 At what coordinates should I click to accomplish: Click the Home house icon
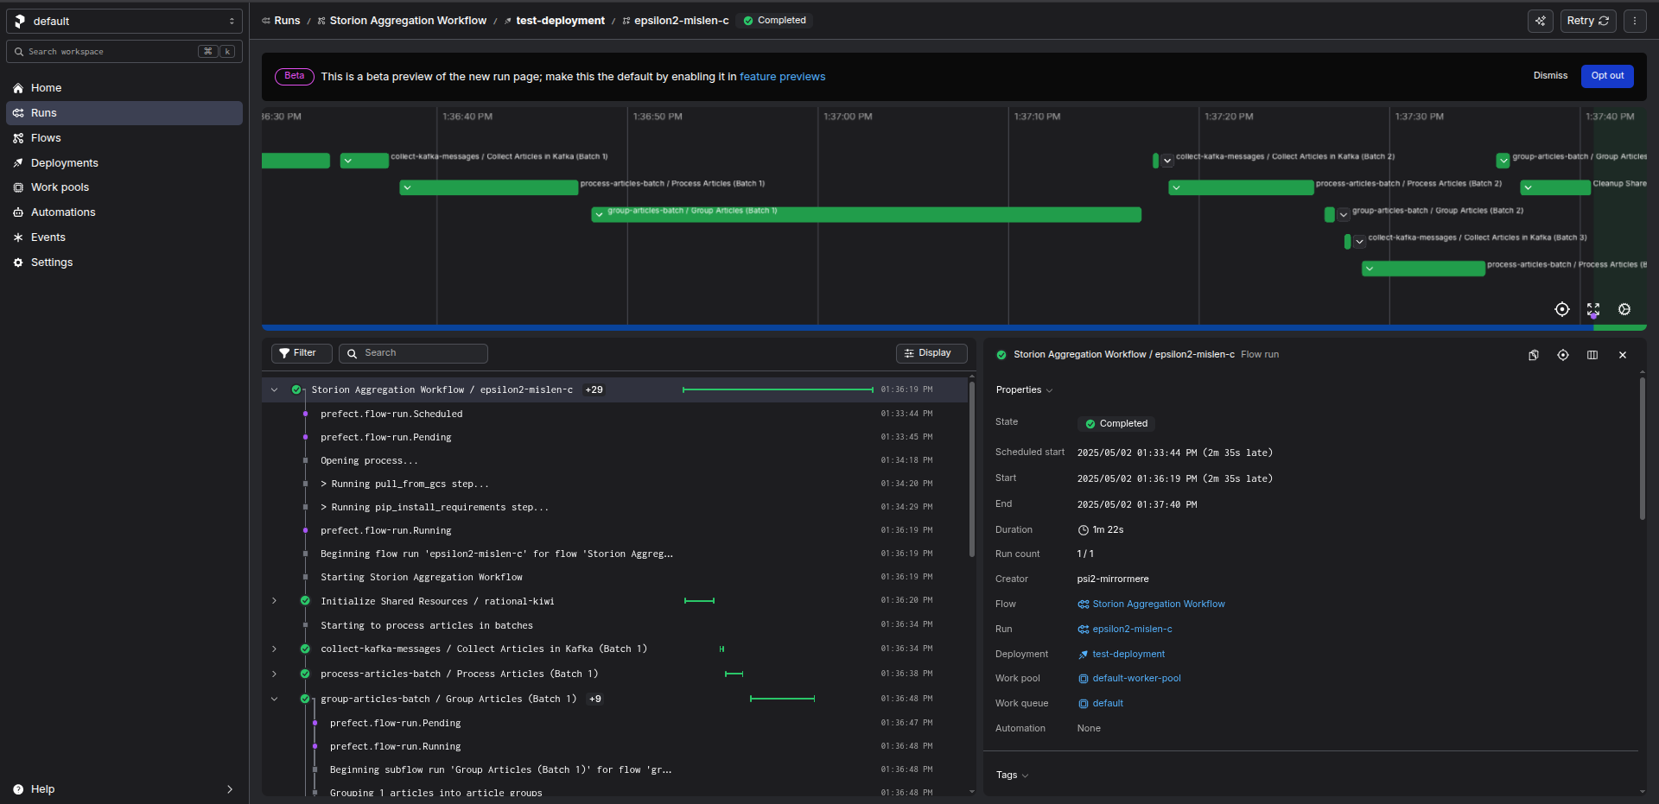pyautogui.click(x=18, y=88)
